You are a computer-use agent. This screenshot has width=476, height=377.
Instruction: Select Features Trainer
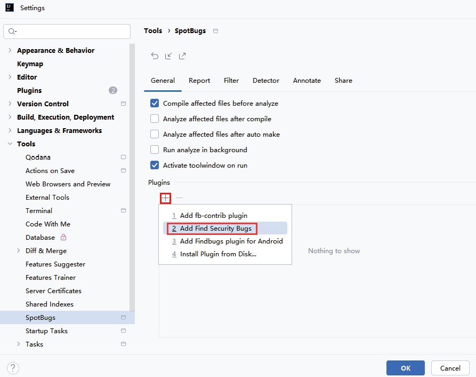pos(51,278)
